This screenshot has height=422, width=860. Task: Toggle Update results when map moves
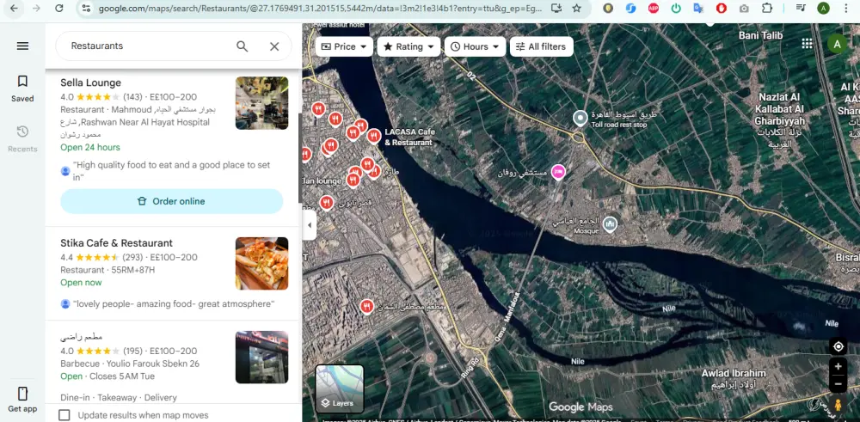point(64,415)
